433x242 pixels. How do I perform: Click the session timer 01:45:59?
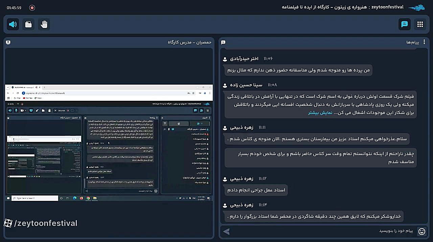(x=14, y=7)
